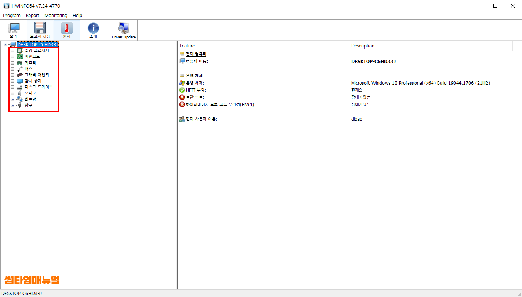The width and height of the screenshot is (522, 297).
Task: Click the 운영 체제 underlined section heading
Action: 194,76
